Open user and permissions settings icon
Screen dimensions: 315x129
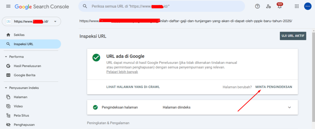pyautogui.click(x=268, y=6)
